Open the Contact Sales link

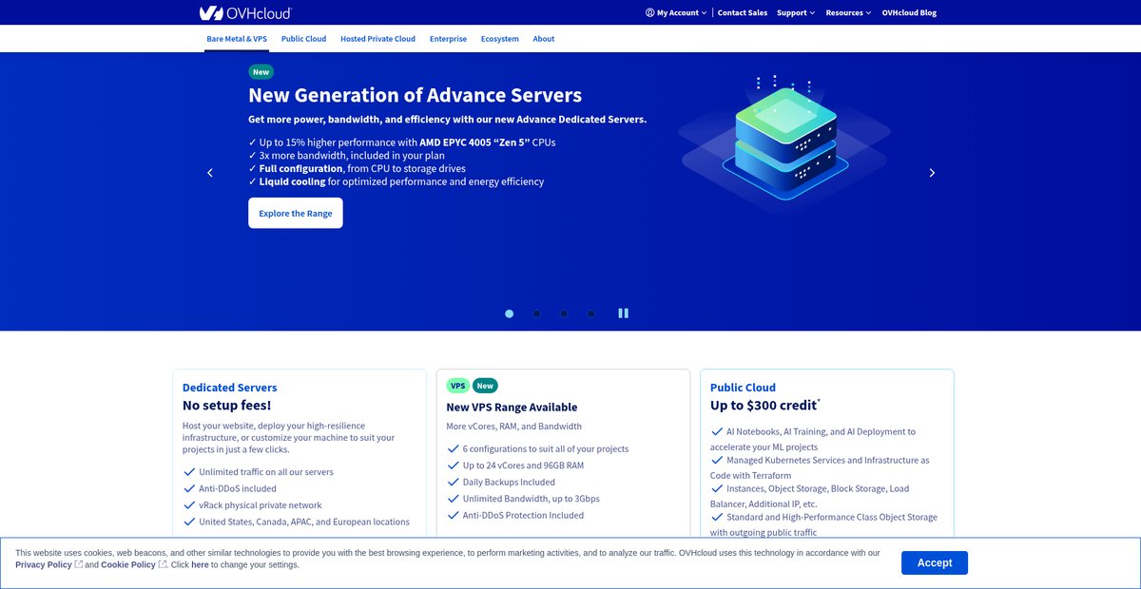pos(743,12)
